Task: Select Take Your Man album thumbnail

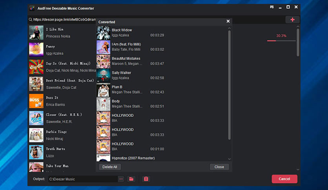Action: tap(36, 167)
